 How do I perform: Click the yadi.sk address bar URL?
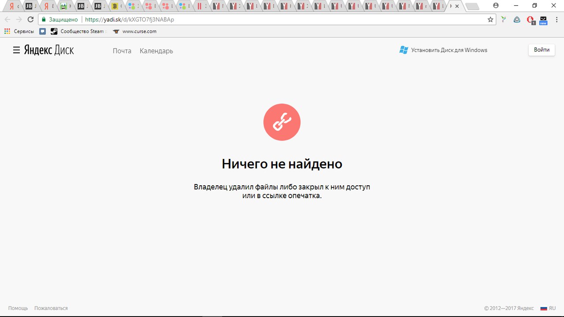pyautogui.click(x=130, y=19)
